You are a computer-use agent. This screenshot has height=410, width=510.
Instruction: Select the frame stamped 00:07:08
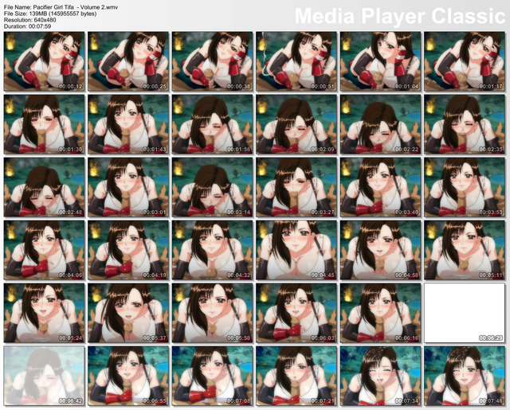(212, 376)
